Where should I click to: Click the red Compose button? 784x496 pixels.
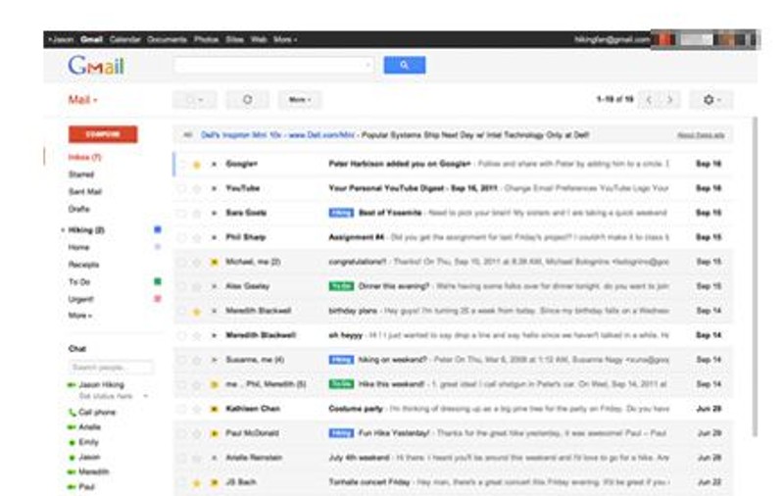click(103, 134)
